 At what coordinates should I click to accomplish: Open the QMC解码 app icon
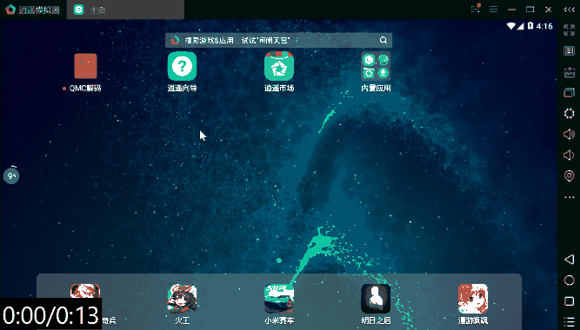tap(85, 66)
